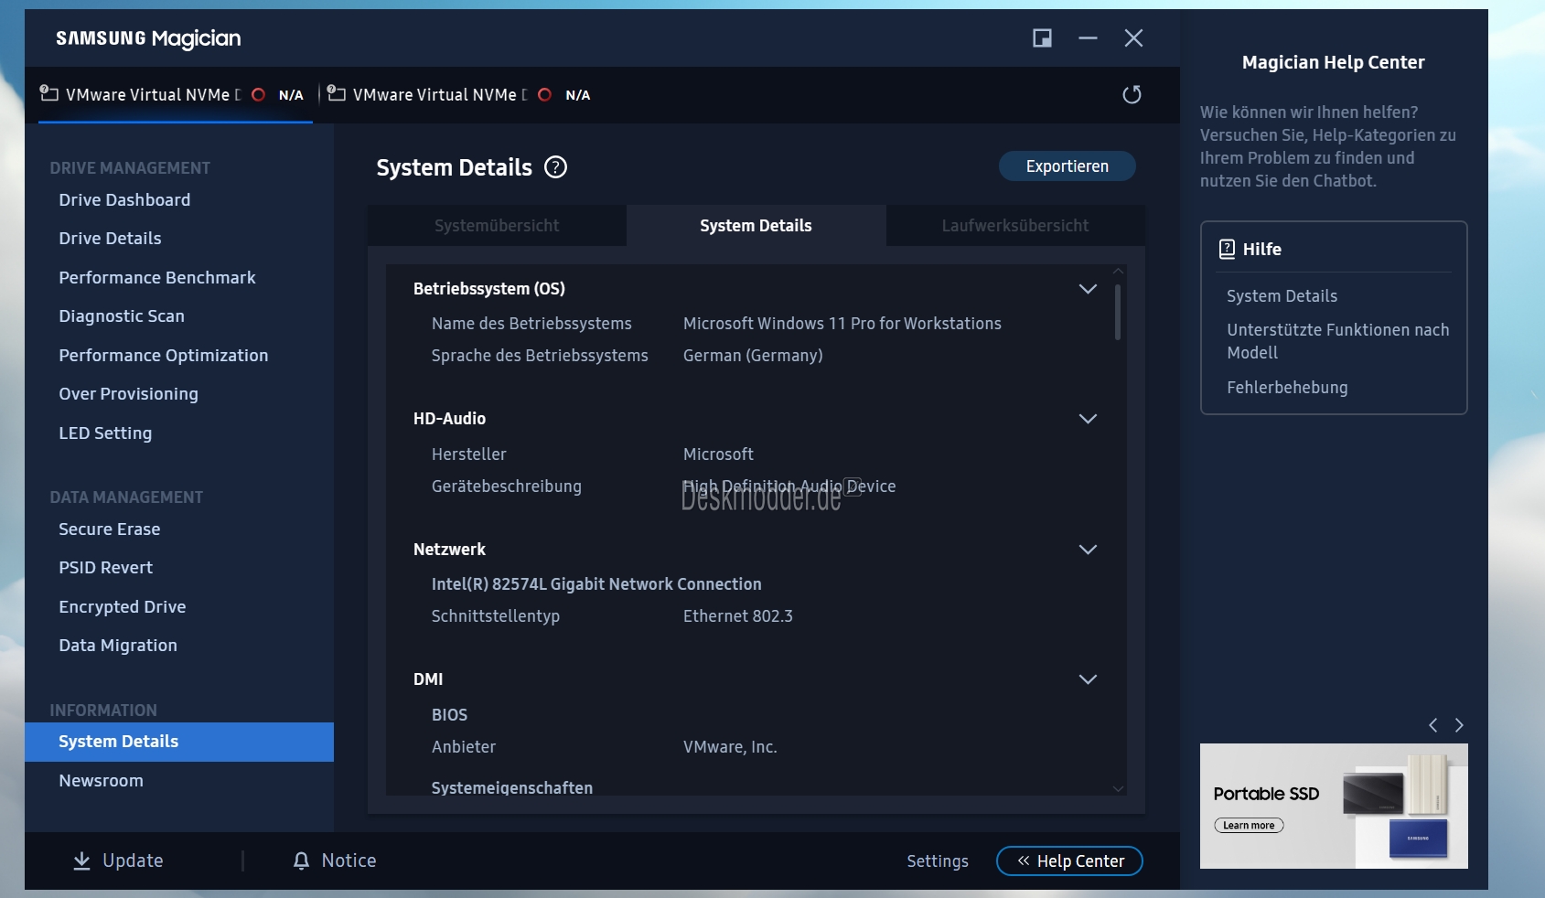Image resolution: width=1545 pixels, height=898 pixels.
Task: Click Learn more on Portable SSD ad
Action: (1249, 825)
